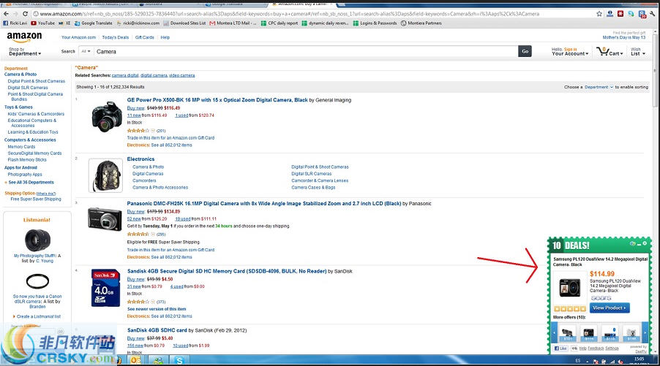The image size is (660, 366).
Task: Open Skype from the taskbar
Action: (x=178, y=360)
